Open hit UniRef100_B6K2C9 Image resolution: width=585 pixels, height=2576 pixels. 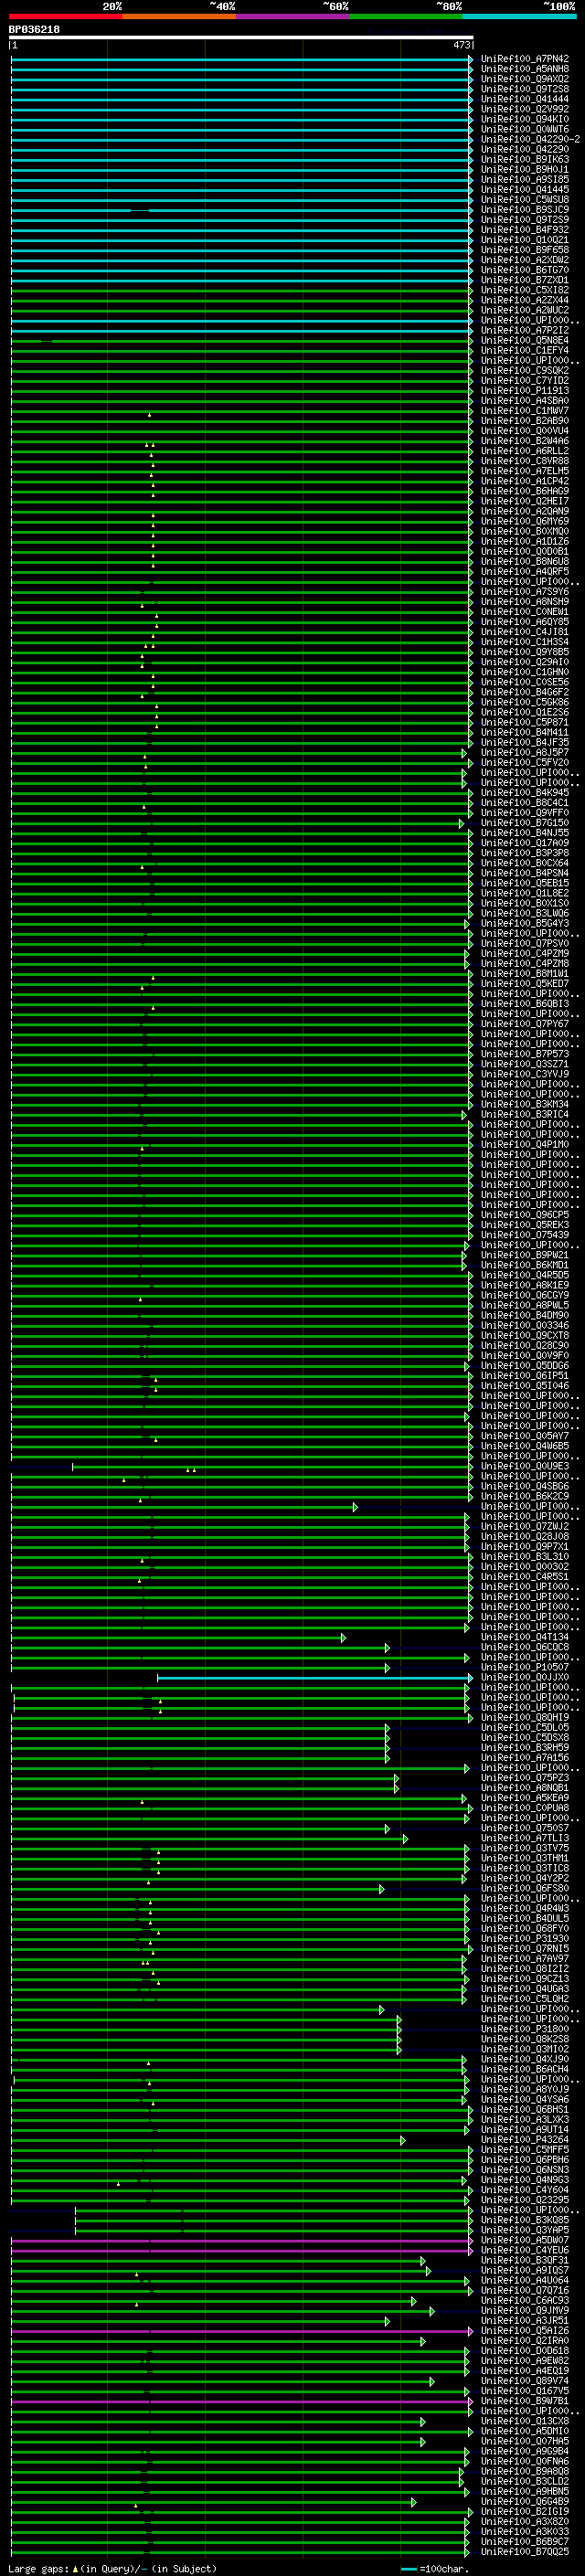click(525, 1497)
